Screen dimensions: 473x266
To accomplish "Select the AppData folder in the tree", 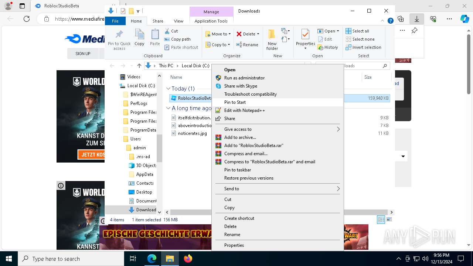I will coord(144,174).
